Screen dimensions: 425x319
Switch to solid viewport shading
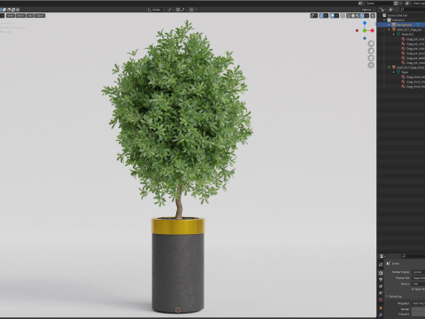click(353, 16)
